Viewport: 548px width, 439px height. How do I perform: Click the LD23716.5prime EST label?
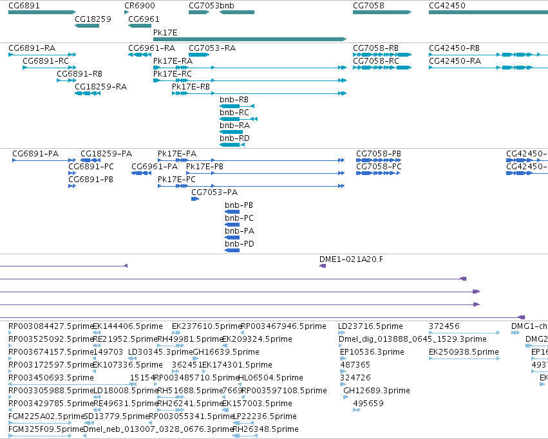[x=370, y=326]
